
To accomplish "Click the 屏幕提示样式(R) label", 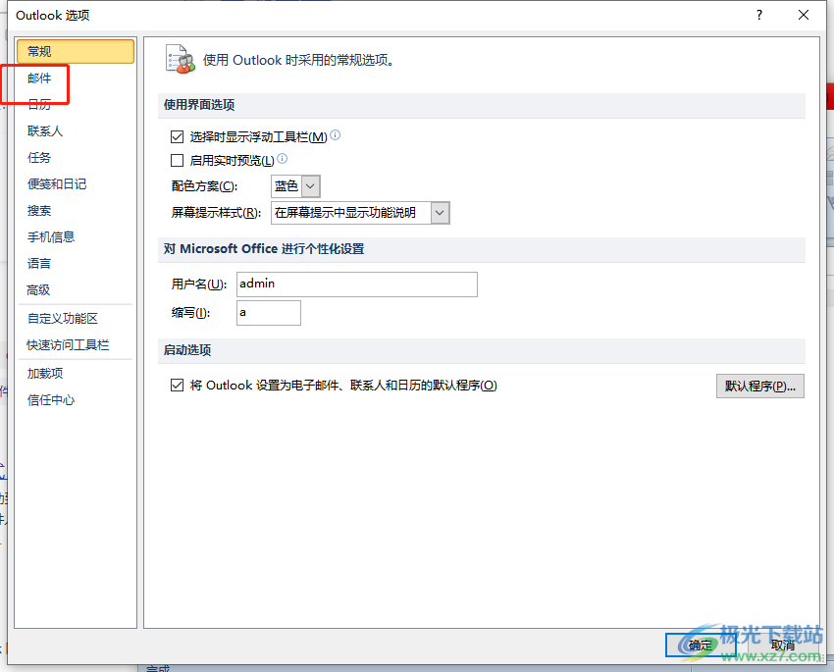I will click(216, 213).
